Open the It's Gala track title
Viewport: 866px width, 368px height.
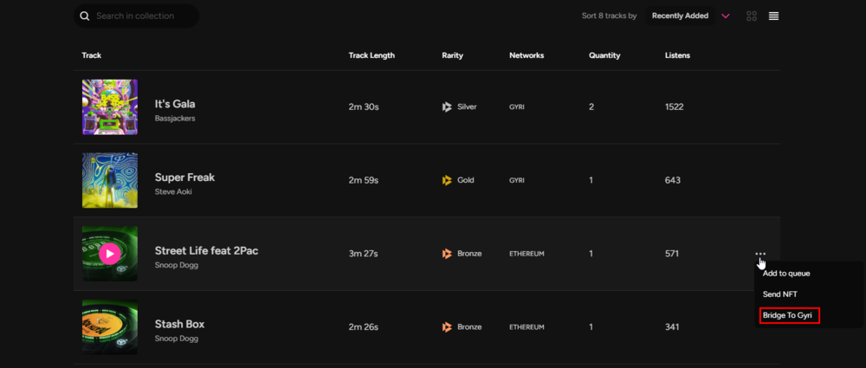pos(175,104)
